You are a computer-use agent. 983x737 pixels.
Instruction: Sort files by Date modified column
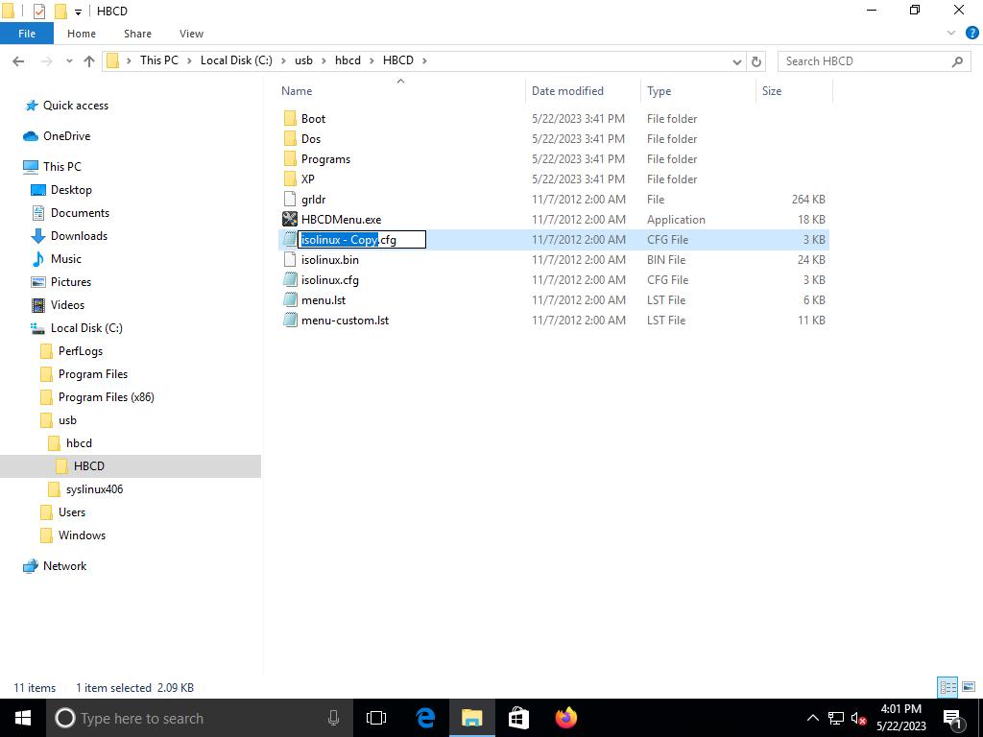tap(567, 91)
